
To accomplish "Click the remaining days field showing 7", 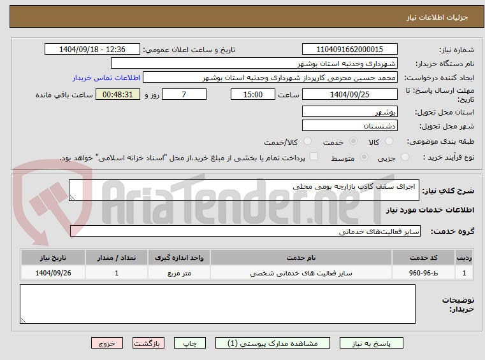I will (184, 94).
